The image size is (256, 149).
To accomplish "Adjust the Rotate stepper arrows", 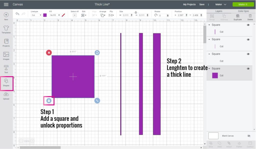I will [x=168, y=15].
